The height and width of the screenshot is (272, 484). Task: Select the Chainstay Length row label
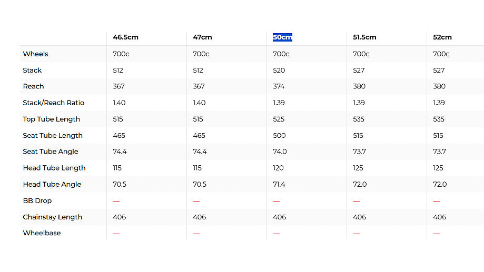(52, 217)
